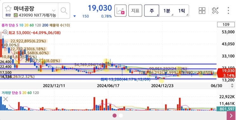Click the 200 moving average legend
Viewport: 236px width, 120px height.
(45, 25)
